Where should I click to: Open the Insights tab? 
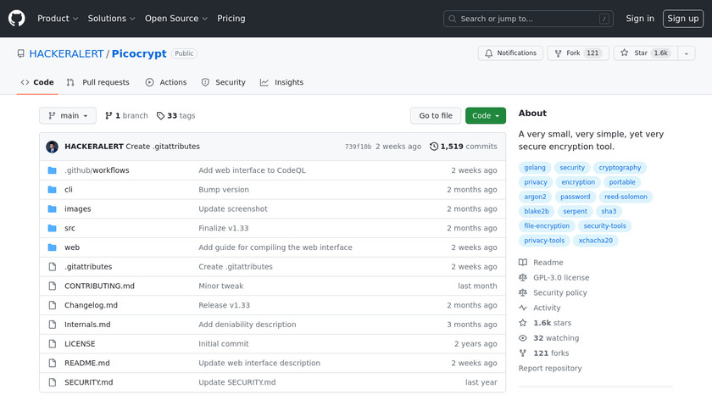click(x=281, y=82)
